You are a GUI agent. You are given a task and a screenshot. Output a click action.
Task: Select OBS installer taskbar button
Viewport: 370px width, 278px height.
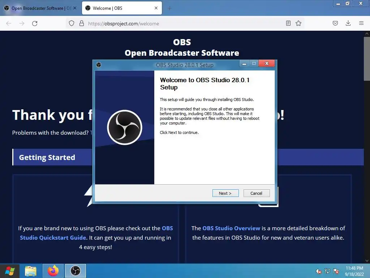pyautogui.click(x=76, y=271)
